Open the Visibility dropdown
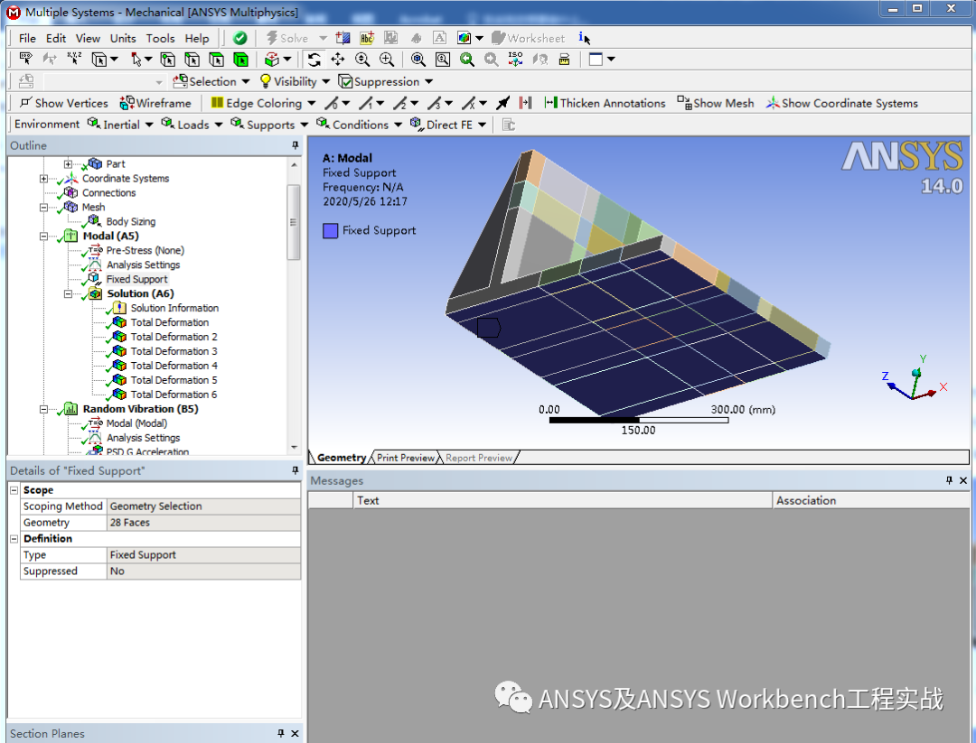Image resolution: width=976 pixels, height=743 pixels. (x=295, y=81)
